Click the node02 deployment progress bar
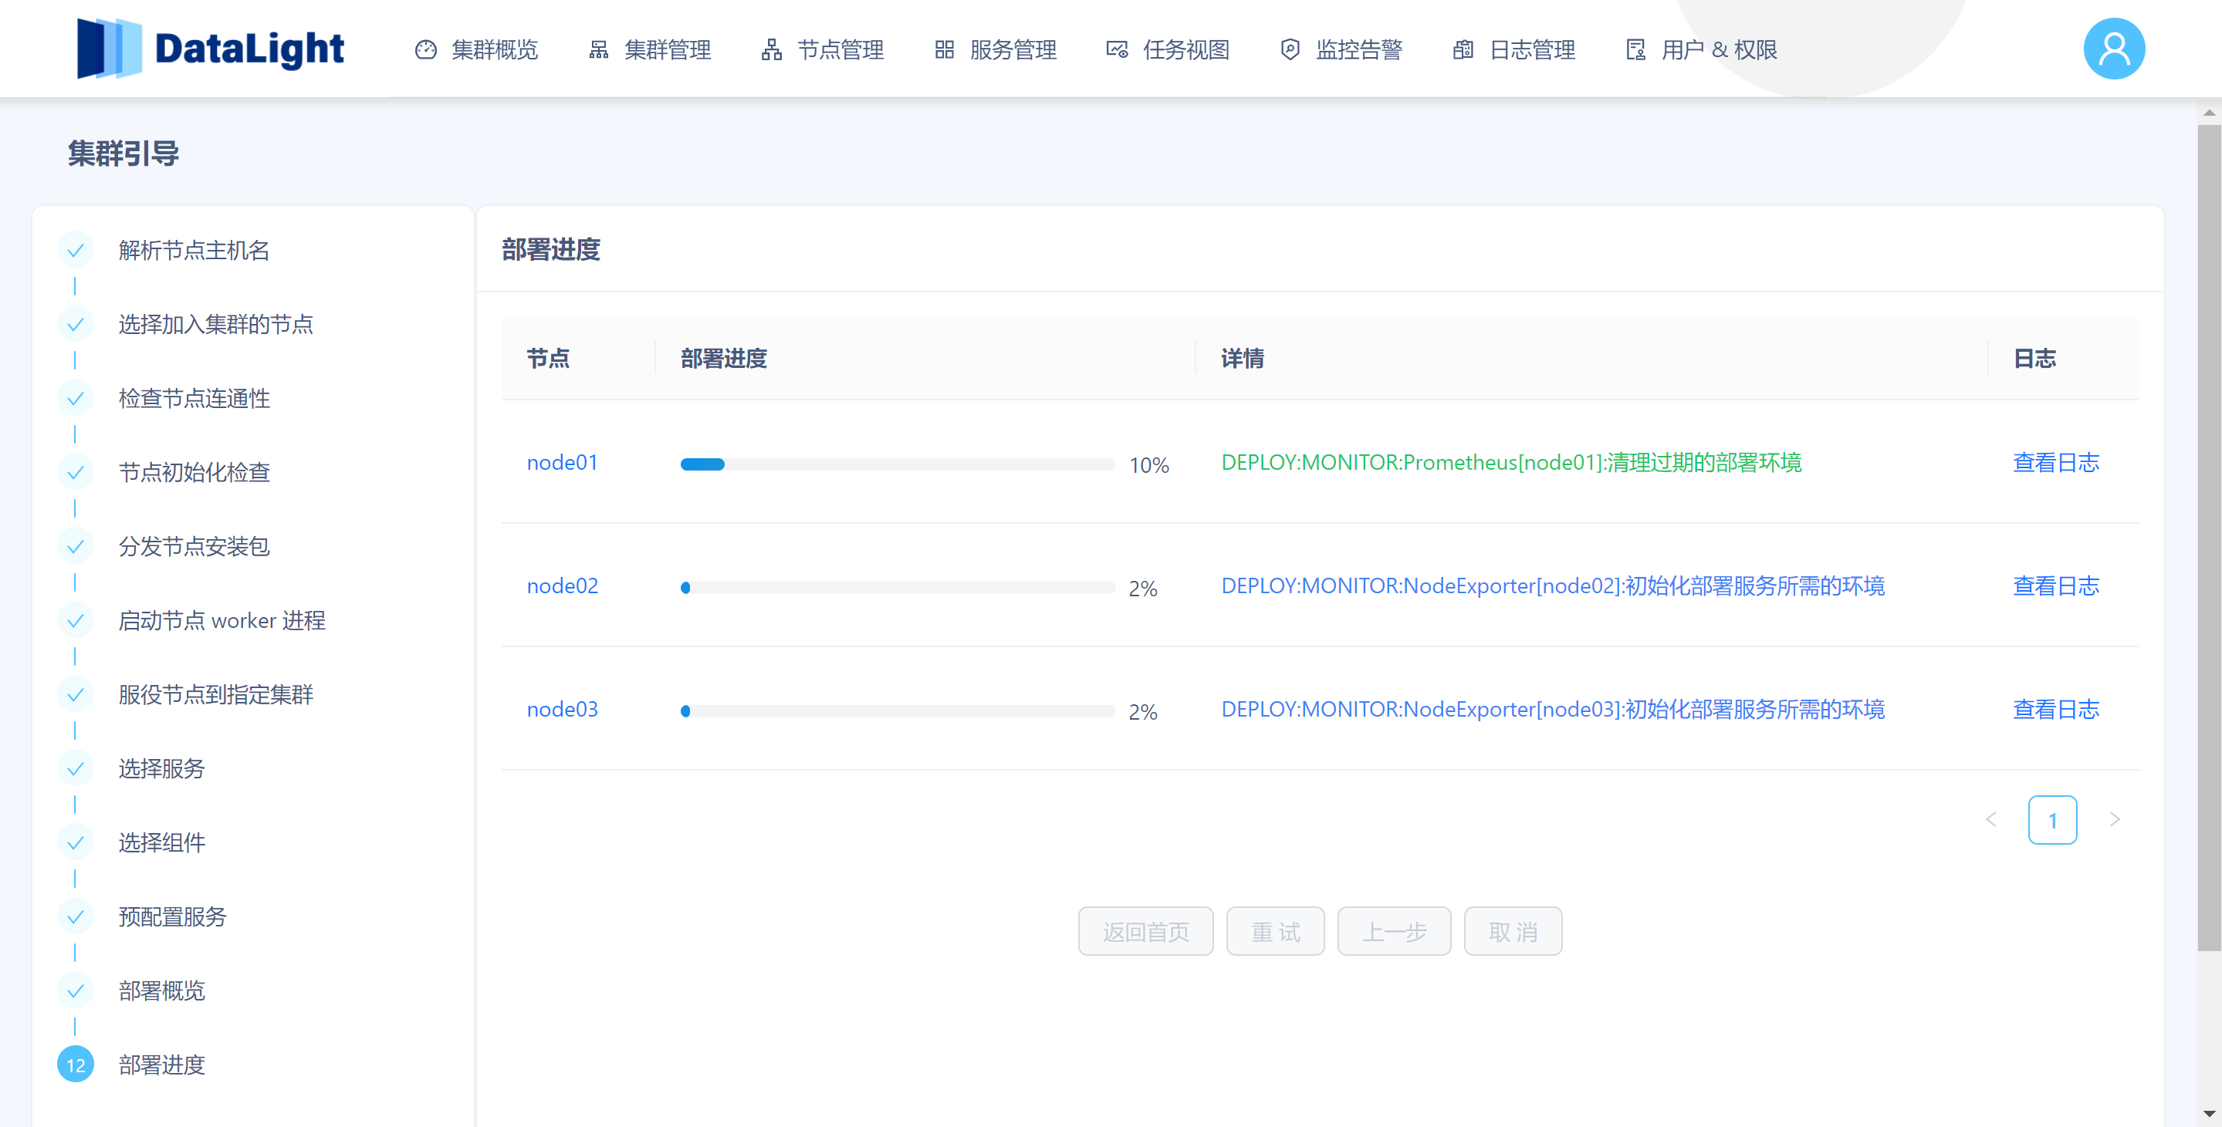Screen dimensions: 2222x1127 coord(898,588)
